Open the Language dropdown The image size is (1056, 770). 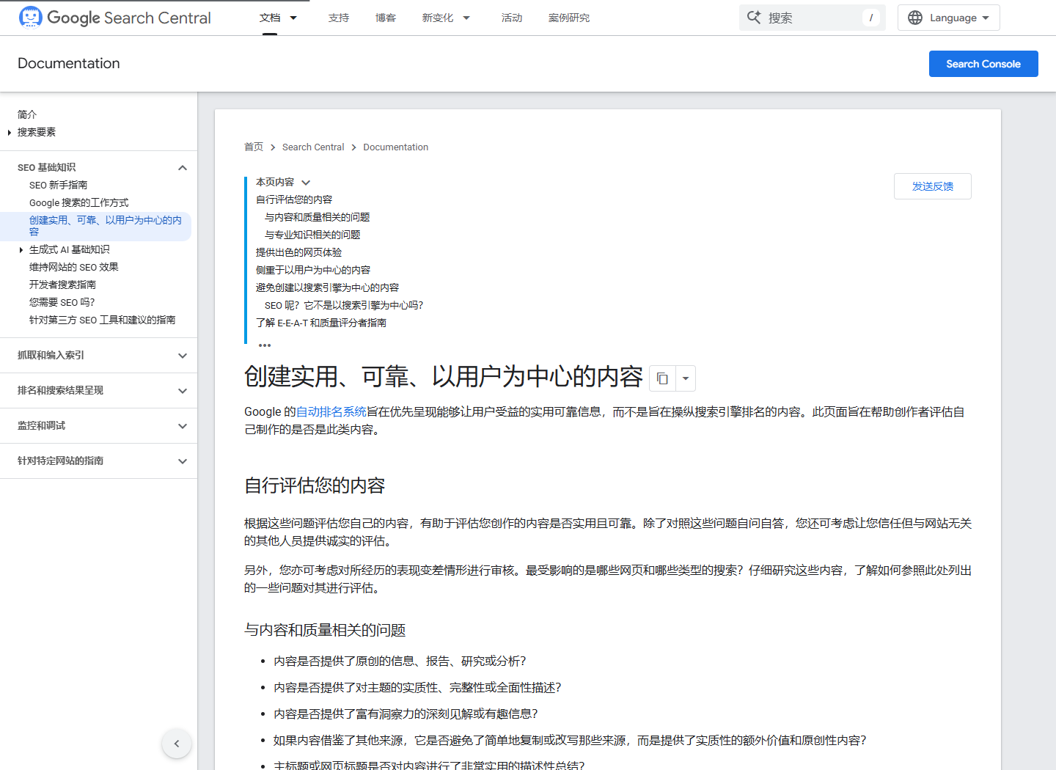(x=949, y=18)
